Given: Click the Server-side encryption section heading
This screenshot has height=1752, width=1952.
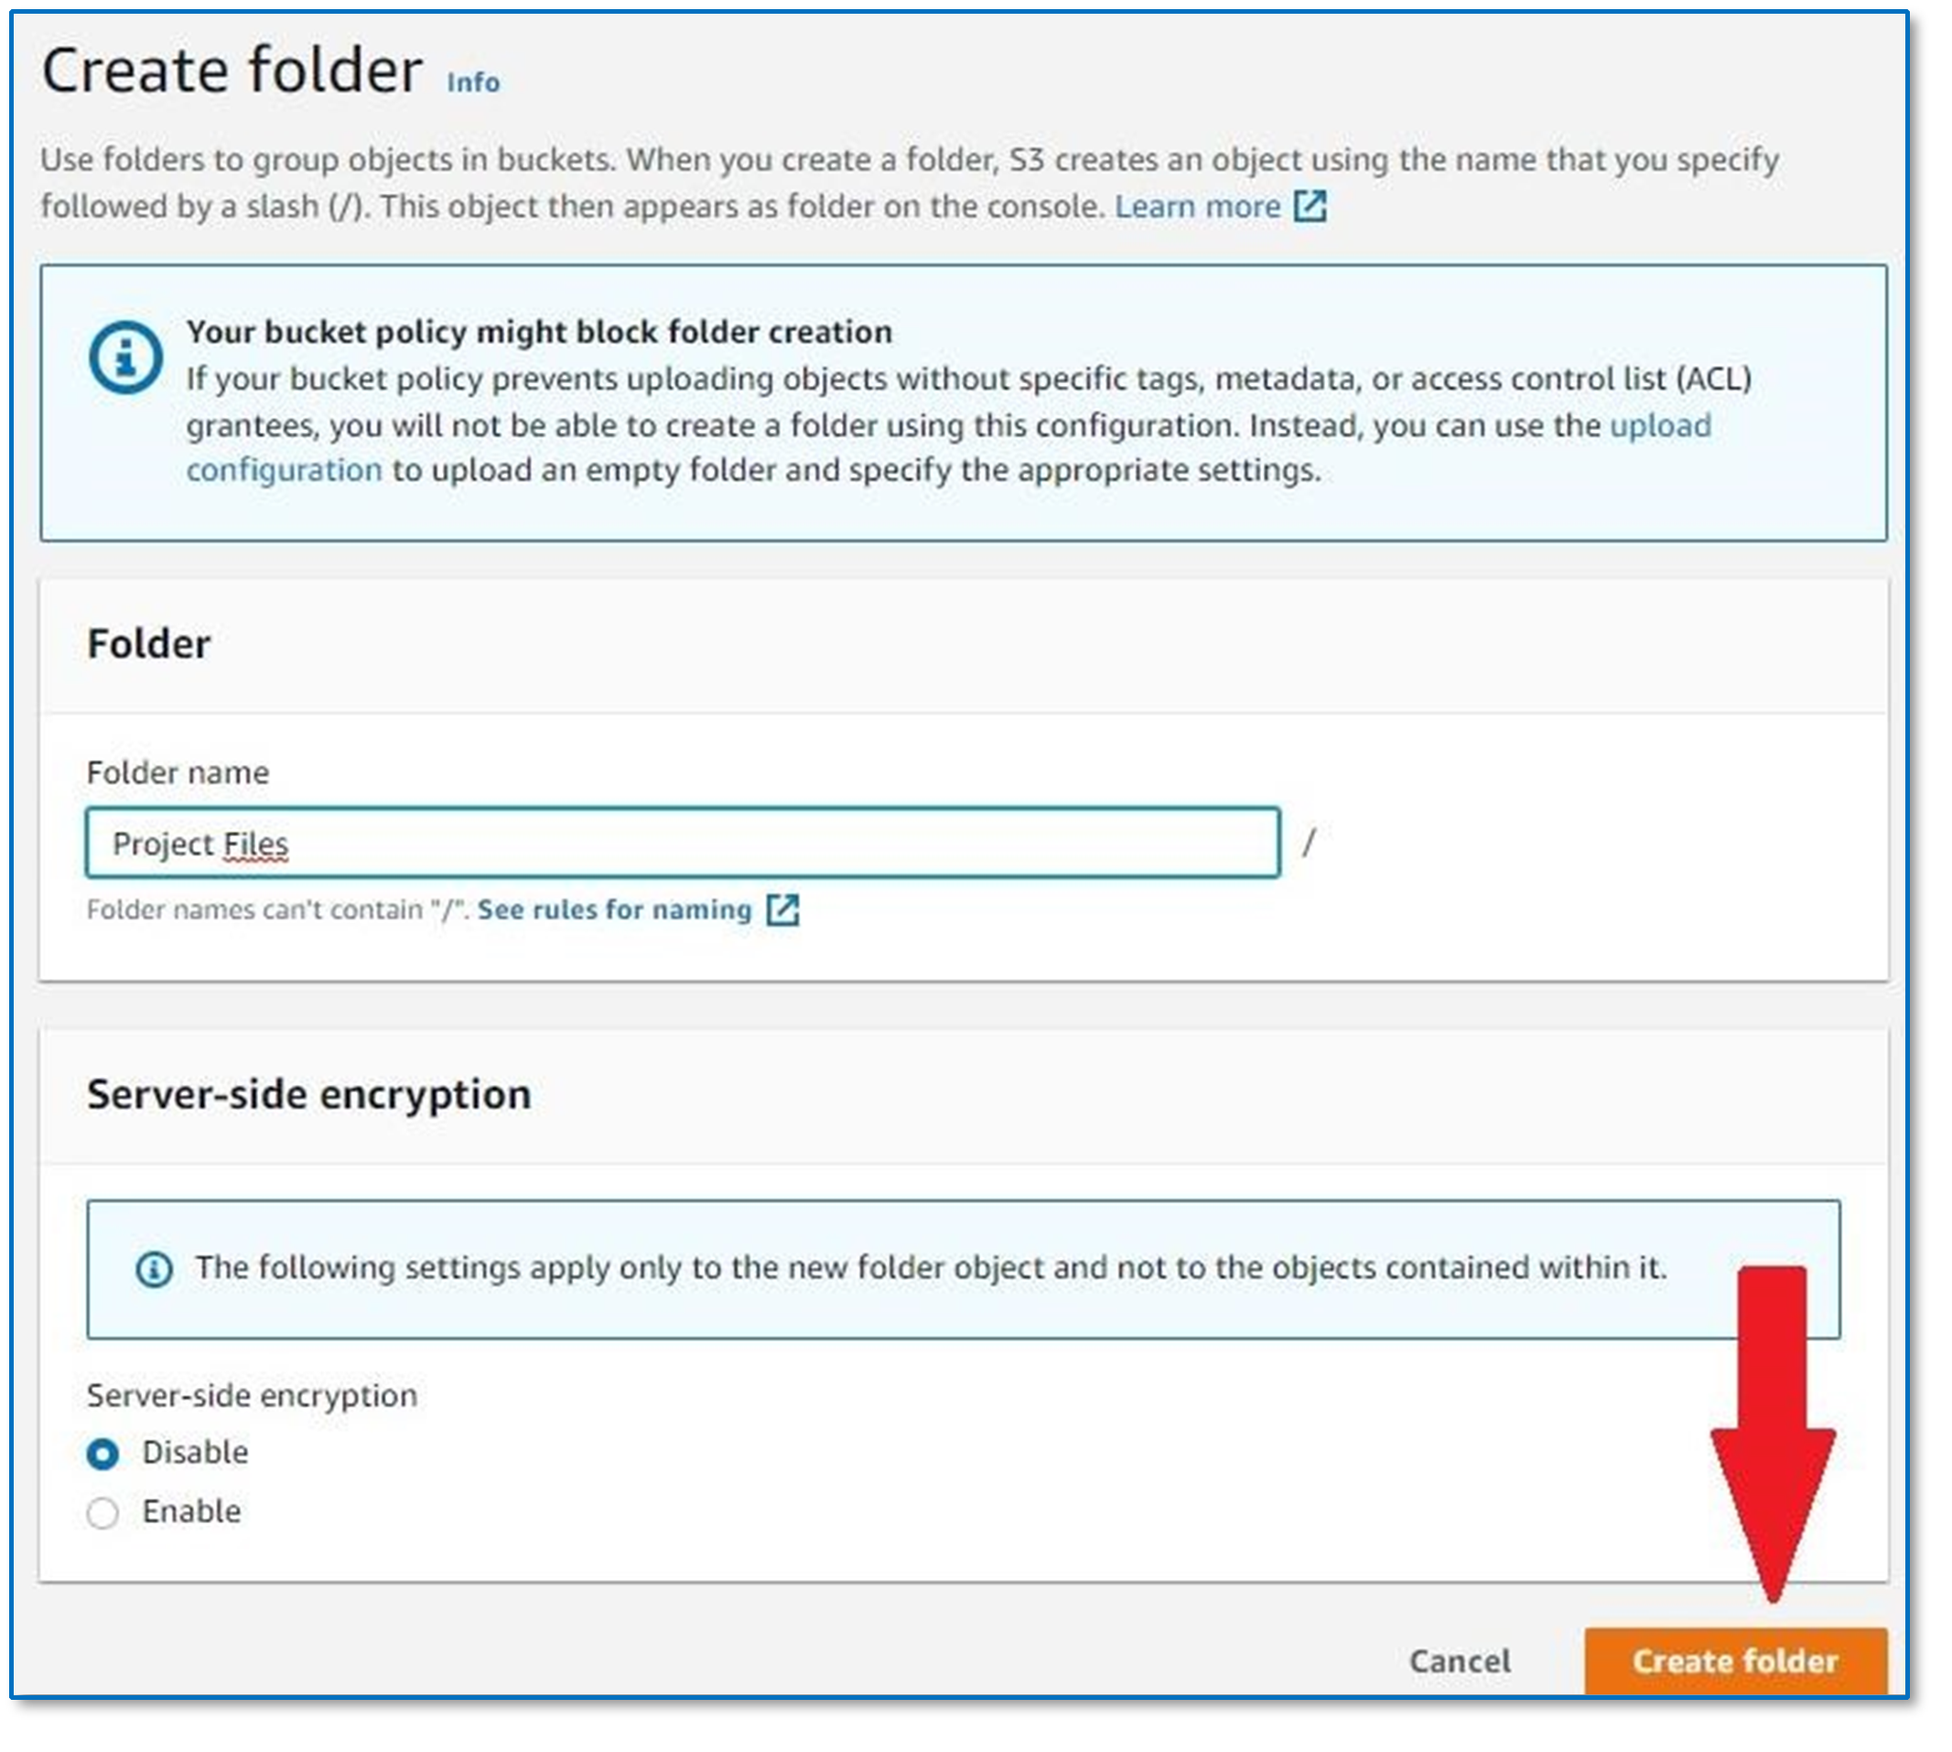Looking at the screenshot, I should [309, 1094].
